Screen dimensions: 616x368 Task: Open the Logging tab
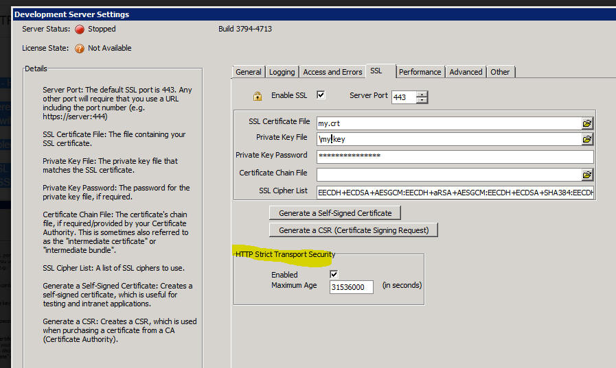tap(282, 72)
